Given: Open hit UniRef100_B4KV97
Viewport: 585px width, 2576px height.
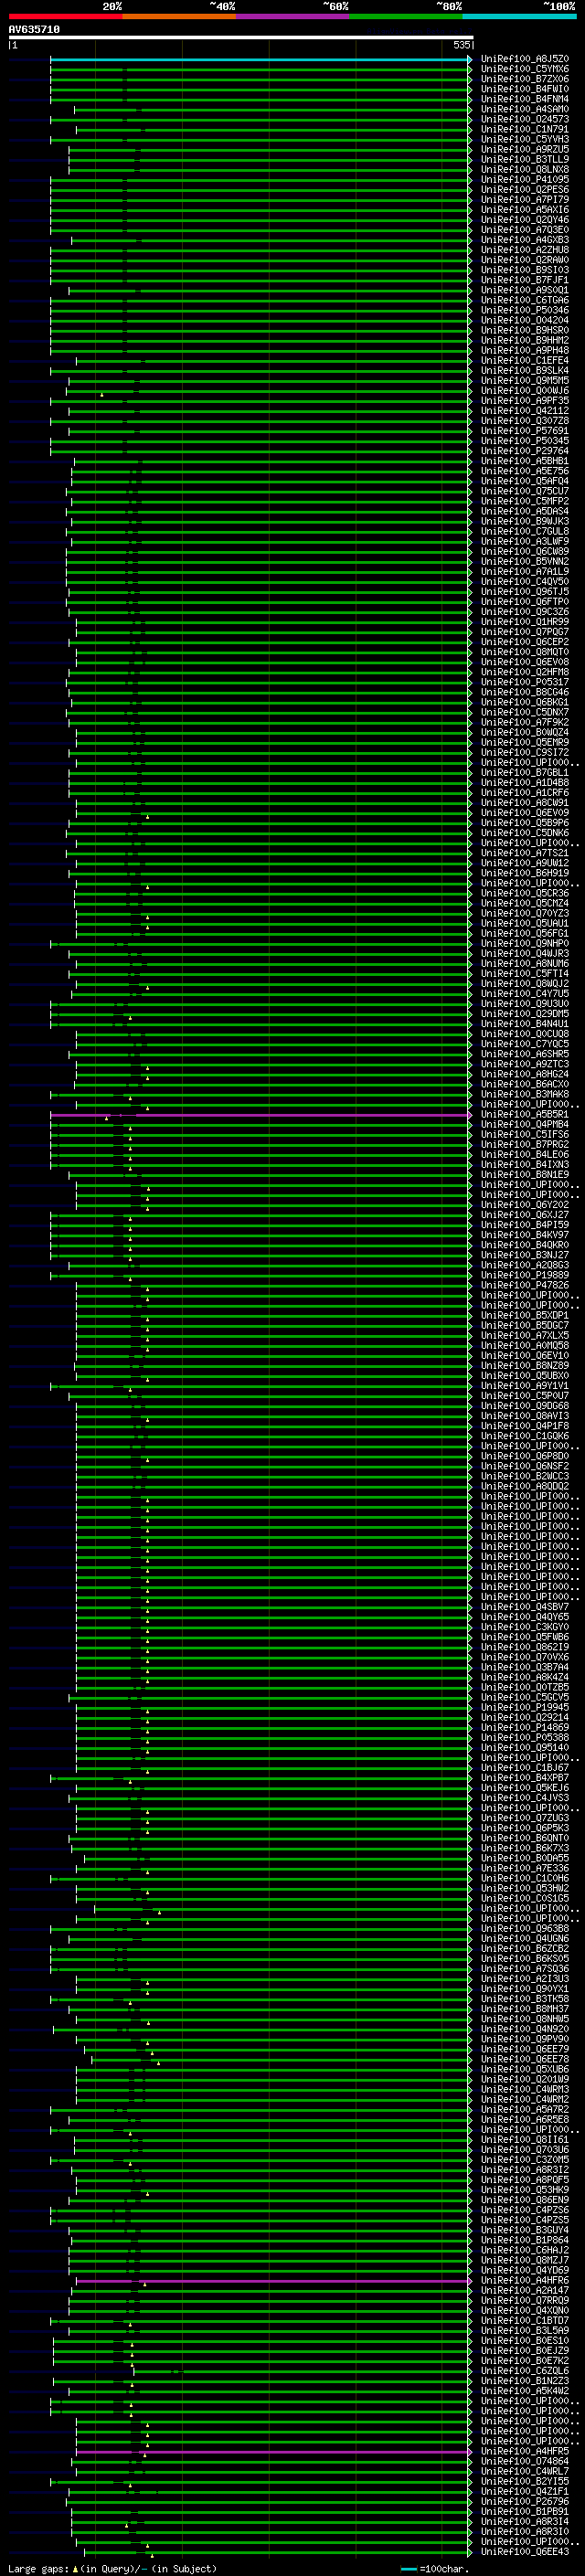Looking at the screenshot, I should 525,1235.
